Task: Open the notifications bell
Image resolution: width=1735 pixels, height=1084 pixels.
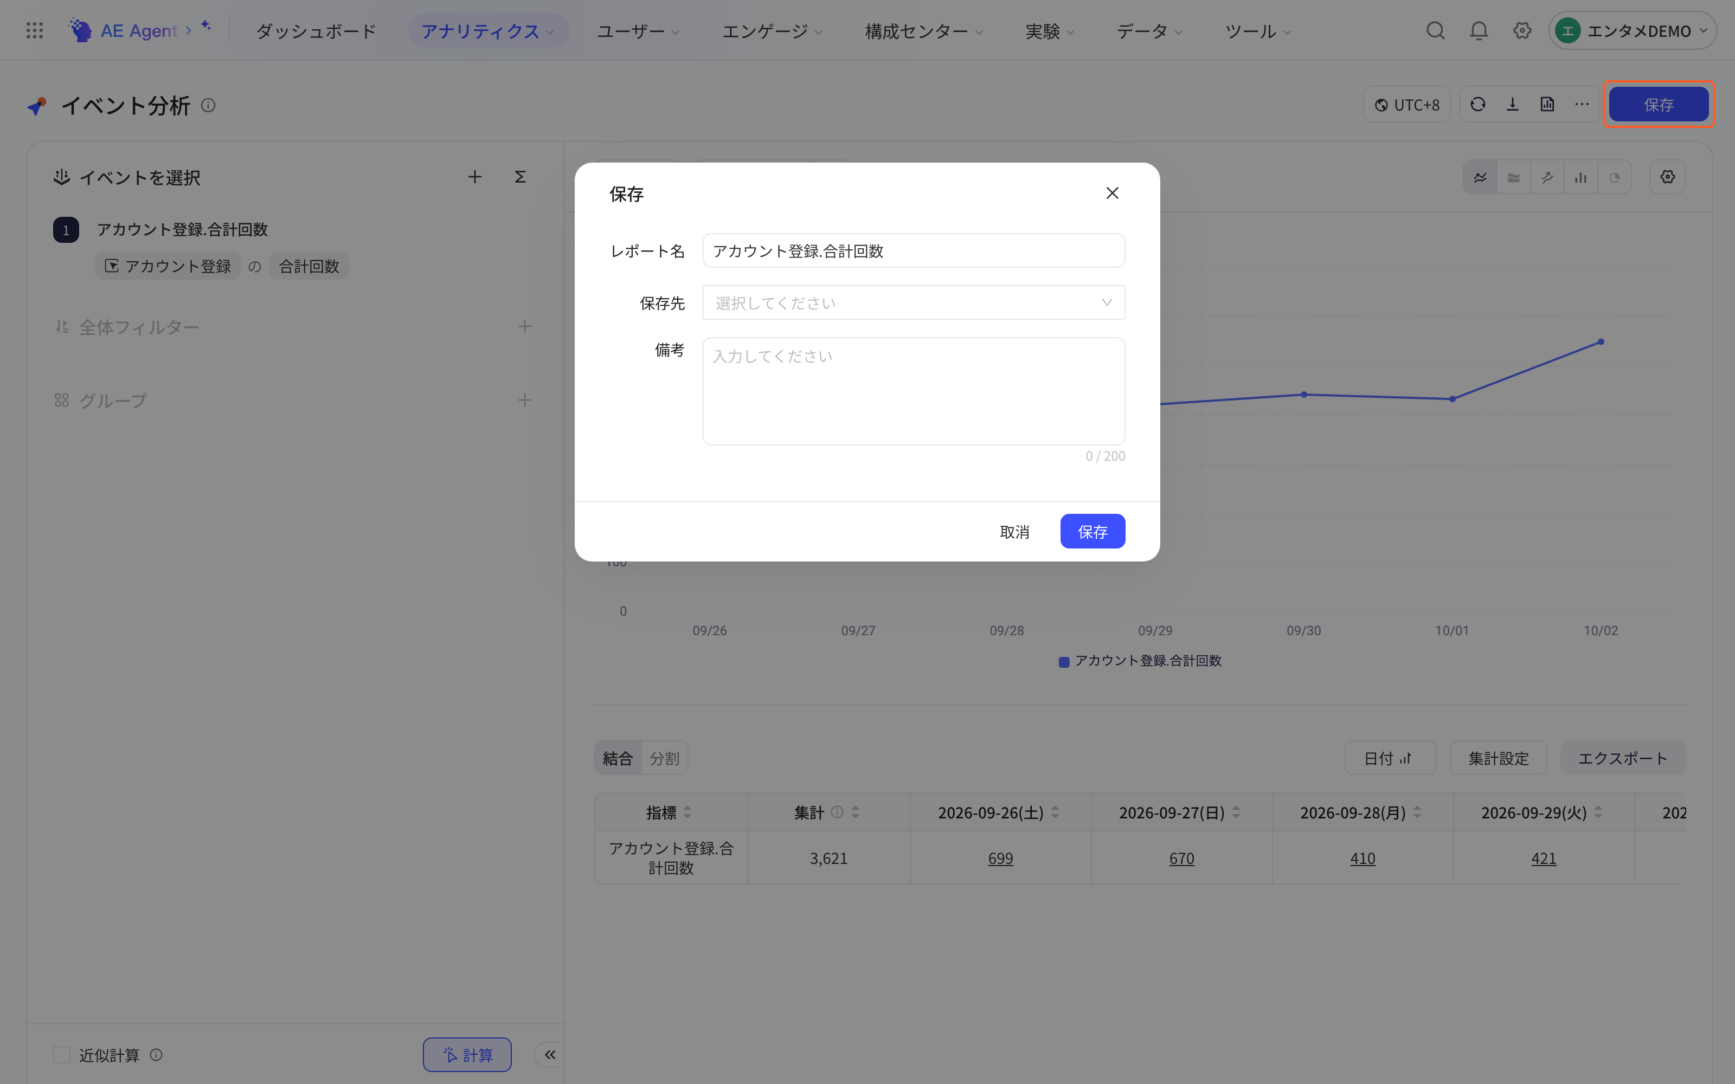Action: (x=1479, y=31)
